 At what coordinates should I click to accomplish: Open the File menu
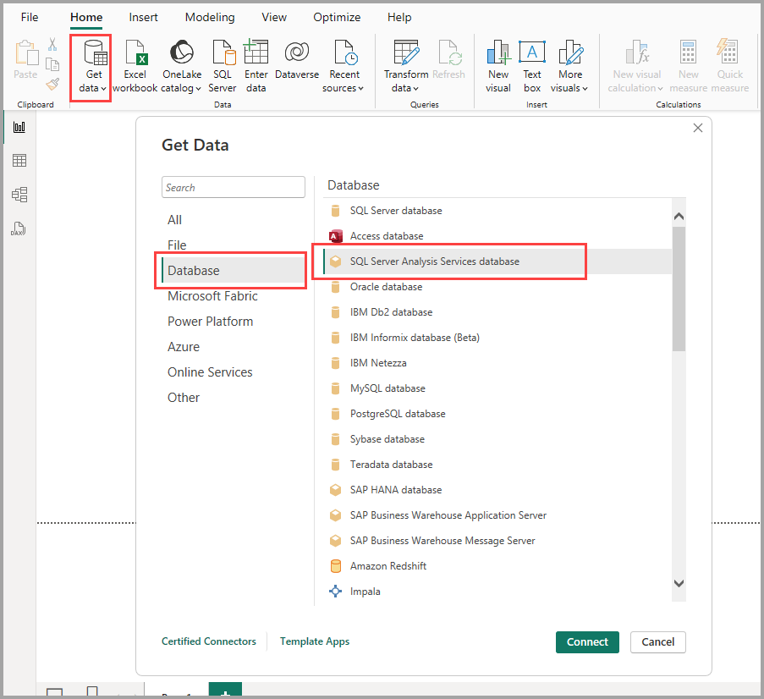pos(30,17)
